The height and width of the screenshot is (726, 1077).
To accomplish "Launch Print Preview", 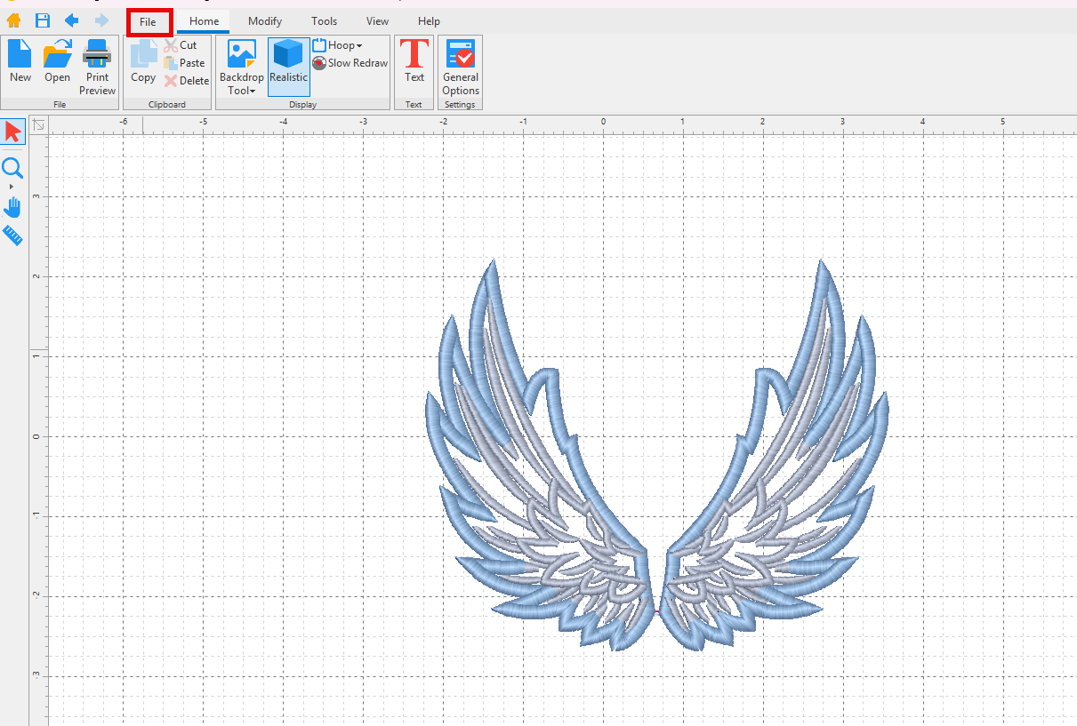I will pyautogui.click(x=97, y=68).
